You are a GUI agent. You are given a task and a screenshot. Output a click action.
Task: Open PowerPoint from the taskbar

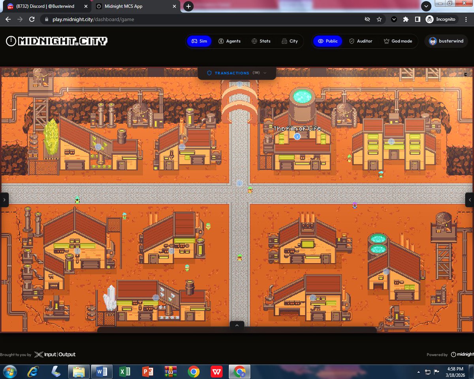(x=148, y=371)
